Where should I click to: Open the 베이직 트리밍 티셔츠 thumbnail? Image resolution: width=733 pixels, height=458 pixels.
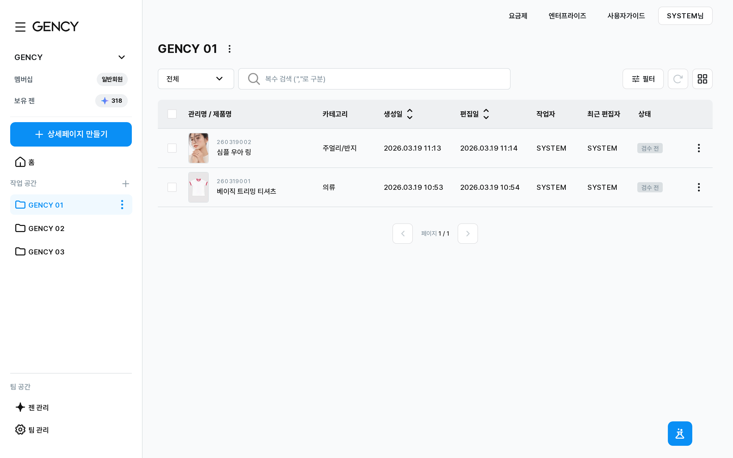coord(199,187)
